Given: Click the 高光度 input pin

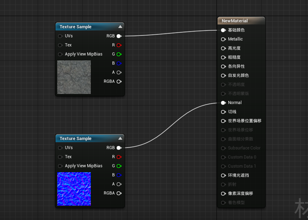Looking at the screenshot, I should pyautogui.click(x=223, y=48).
